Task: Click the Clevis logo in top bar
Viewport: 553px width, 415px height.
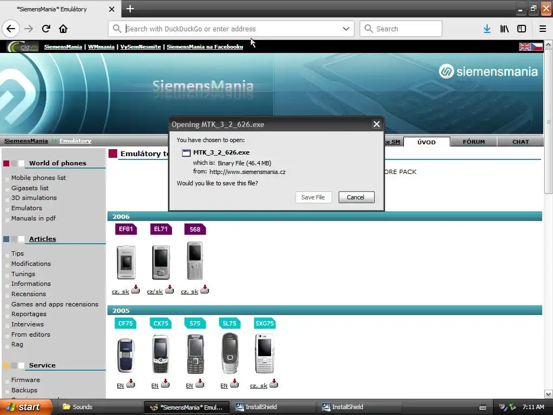Action: 23,46
